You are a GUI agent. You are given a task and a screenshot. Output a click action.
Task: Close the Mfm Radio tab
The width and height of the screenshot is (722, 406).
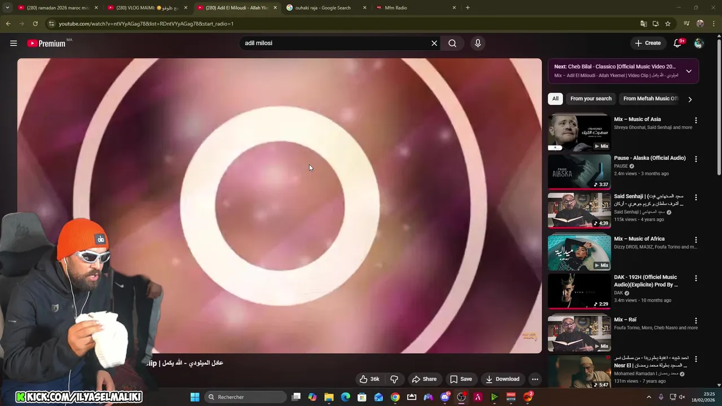tap(454, 8)
